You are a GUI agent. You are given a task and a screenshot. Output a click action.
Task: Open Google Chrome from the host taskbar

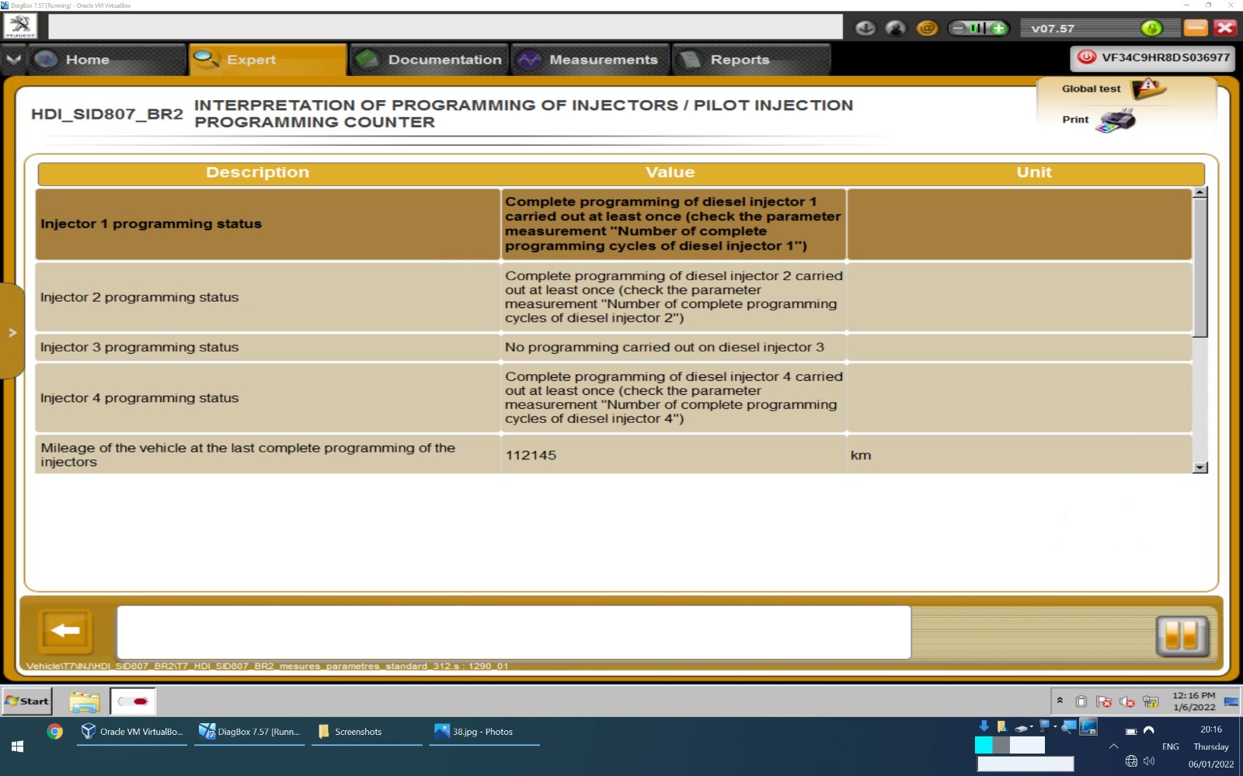[x=54, y=732]
